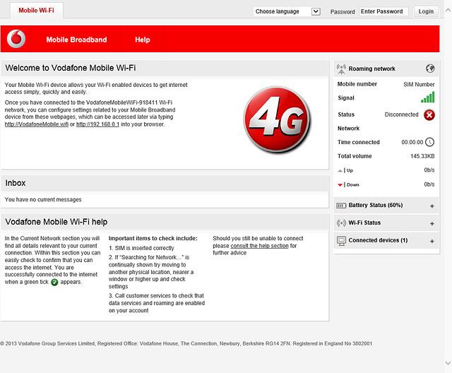
Task: Open the Choose language dropdown
Action: tap(287, 11)
